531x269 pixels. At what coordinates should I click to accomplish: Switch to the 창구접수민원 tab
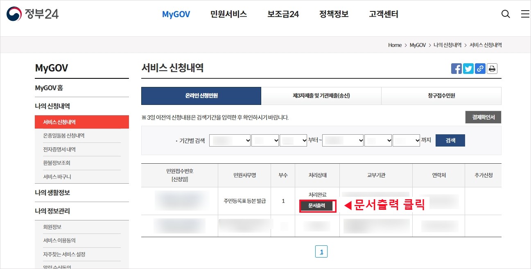441,96
